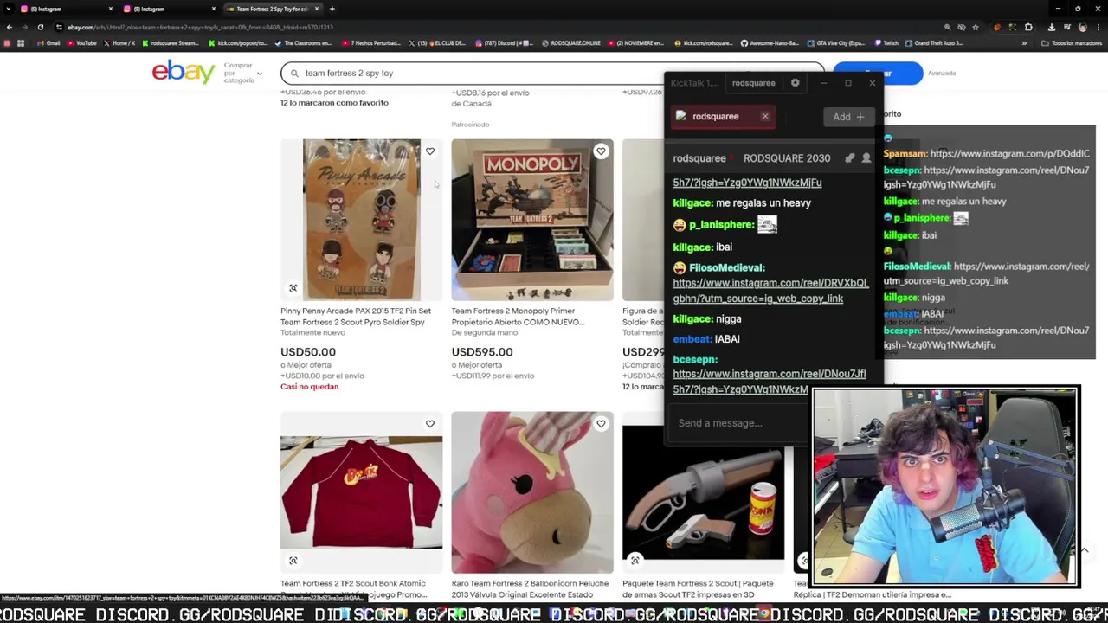Open the 'Awesome-Nano-Ba...' GitHub bookmark
Image resolution: width=1108 pixels, height=623 pixels.
(770, 43)
